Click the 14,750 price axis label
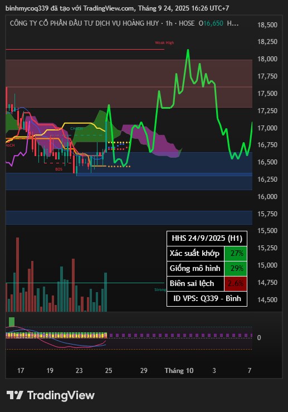Screen dimensions: 288x412 (x=267, y=283)
